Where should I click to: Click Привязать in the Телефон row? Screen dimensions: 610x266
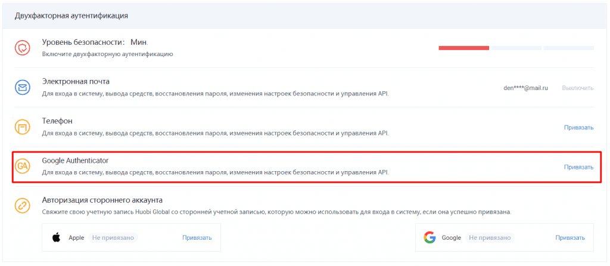click(x=579, y=128)
